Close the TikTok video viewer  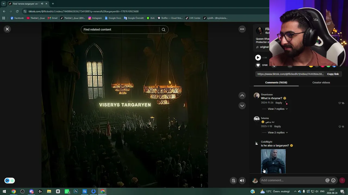pos(7,29)
